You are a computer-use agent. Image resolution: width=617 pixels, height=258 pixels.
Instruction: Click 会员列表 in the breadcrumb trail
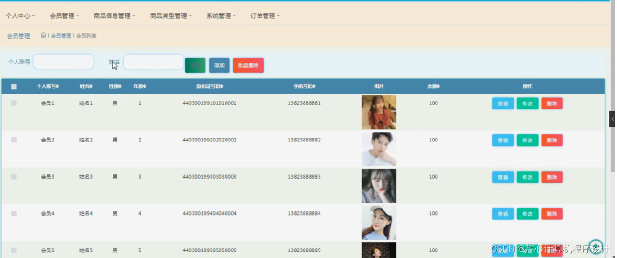pos(86,36)
